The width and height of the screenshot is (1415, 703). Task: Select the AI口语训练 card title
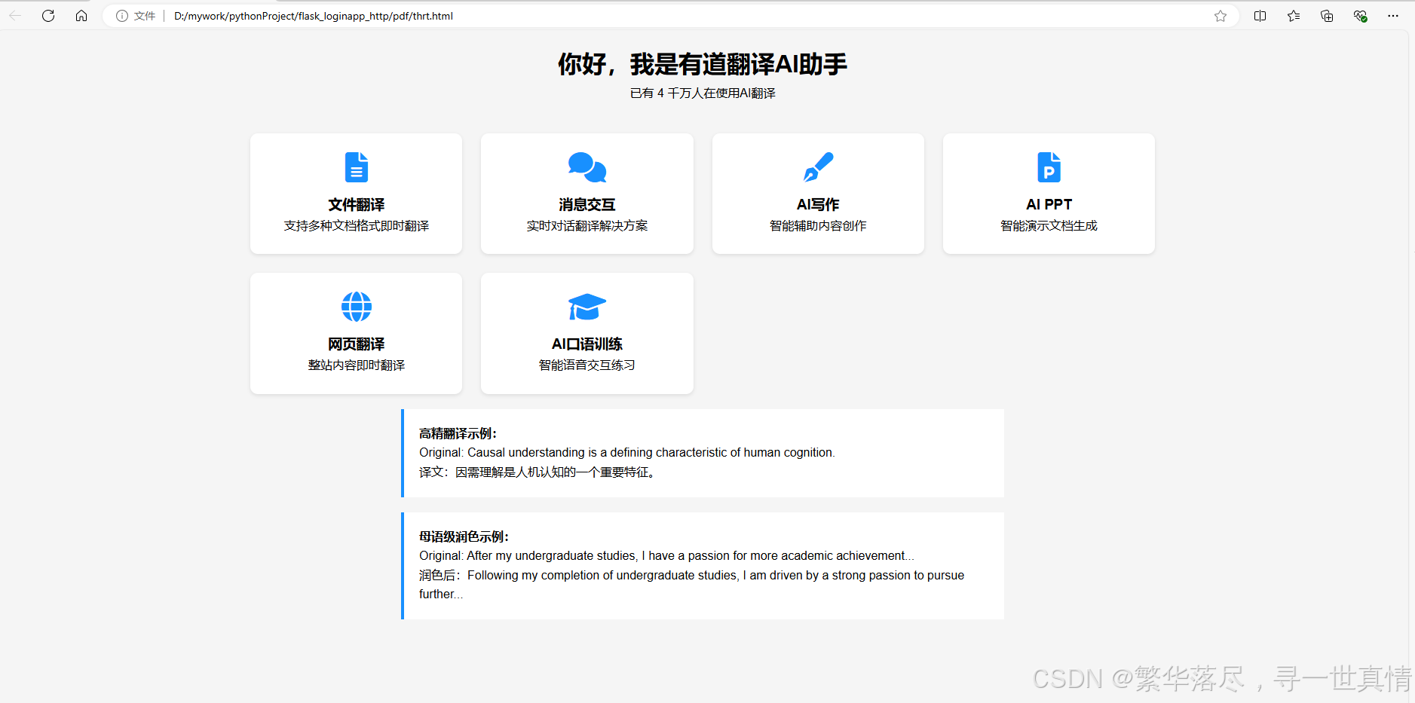pos(587,344)
